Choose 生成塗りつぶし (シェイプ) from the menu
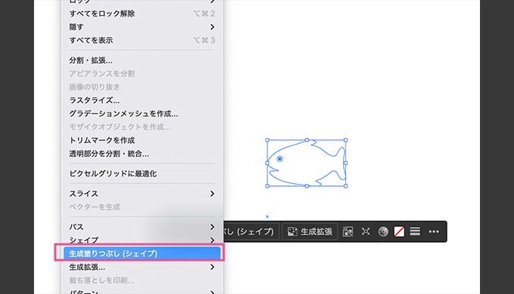 [142, 253]
